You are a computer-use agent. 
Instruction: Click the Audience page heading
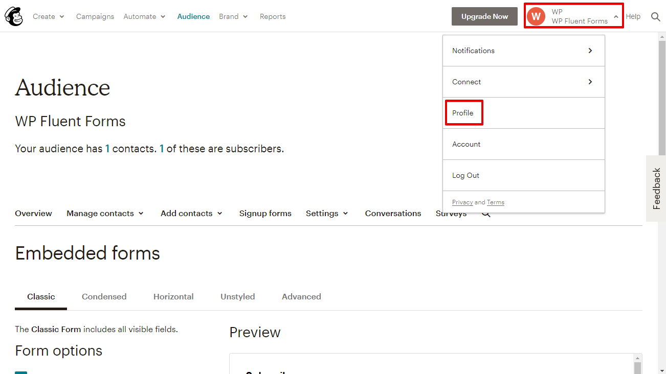(x=62, y=87)
